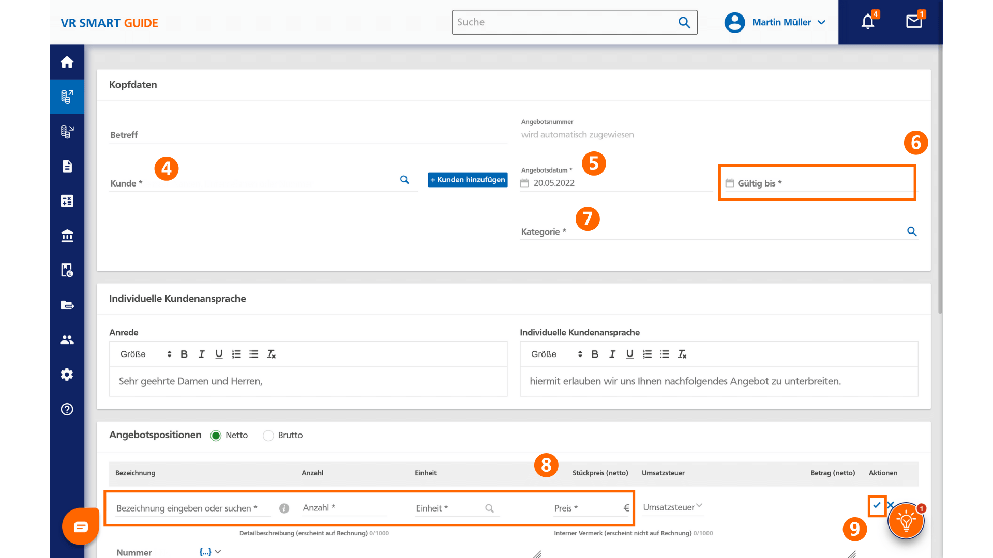Open settings gear in sidebar
This screenshot has width=993, height=558.
[67, 374]
